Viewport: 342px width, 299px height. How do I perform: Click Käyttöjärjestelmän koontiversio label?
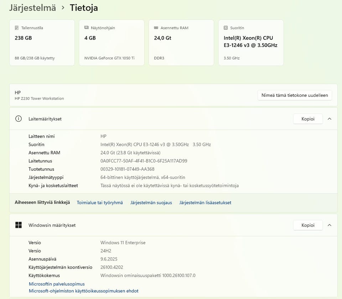click(61, 267)
